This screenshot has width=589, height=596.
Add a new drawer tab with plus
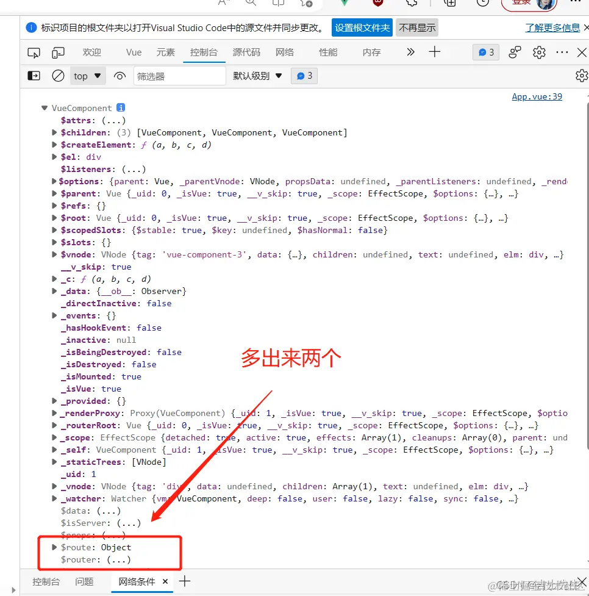[x=185, y=581]
